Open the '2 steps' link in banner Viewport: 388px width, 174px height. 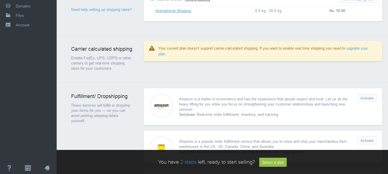188,162
